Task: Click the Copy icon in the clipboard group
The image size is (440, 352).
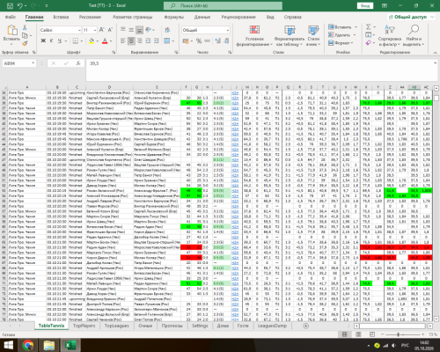Action: coord(25,35)
